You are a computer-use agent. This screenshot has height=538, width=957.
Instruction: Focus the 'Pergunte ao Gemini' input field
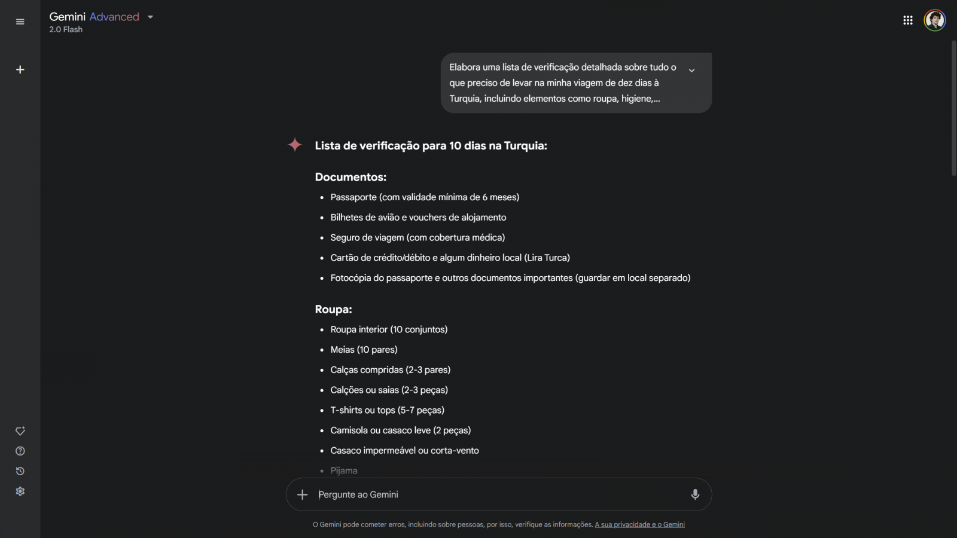pyautogui.click(x=496, y=494)
